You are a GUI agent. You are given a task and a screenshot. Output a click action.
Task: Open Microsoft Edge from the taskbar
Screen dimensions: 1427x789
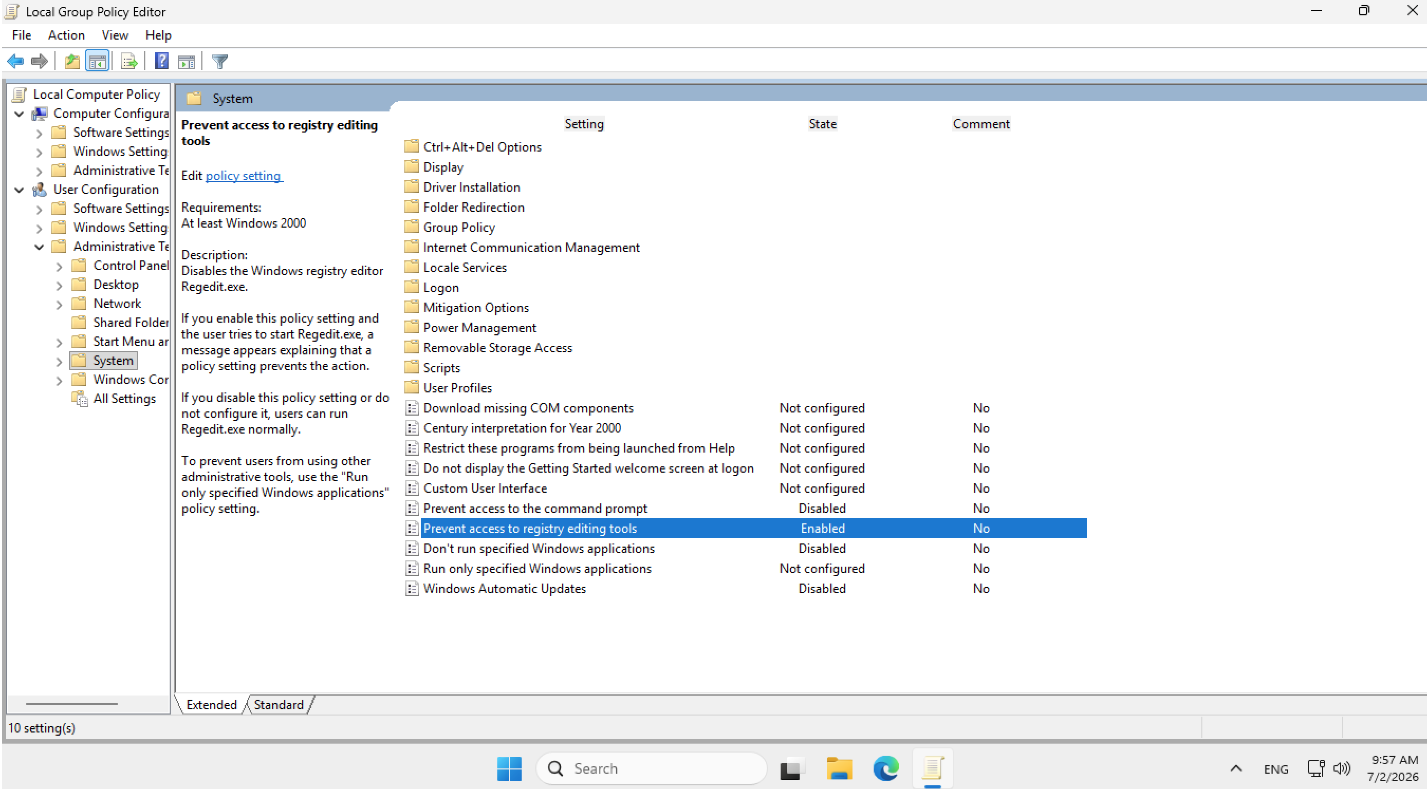886,768
